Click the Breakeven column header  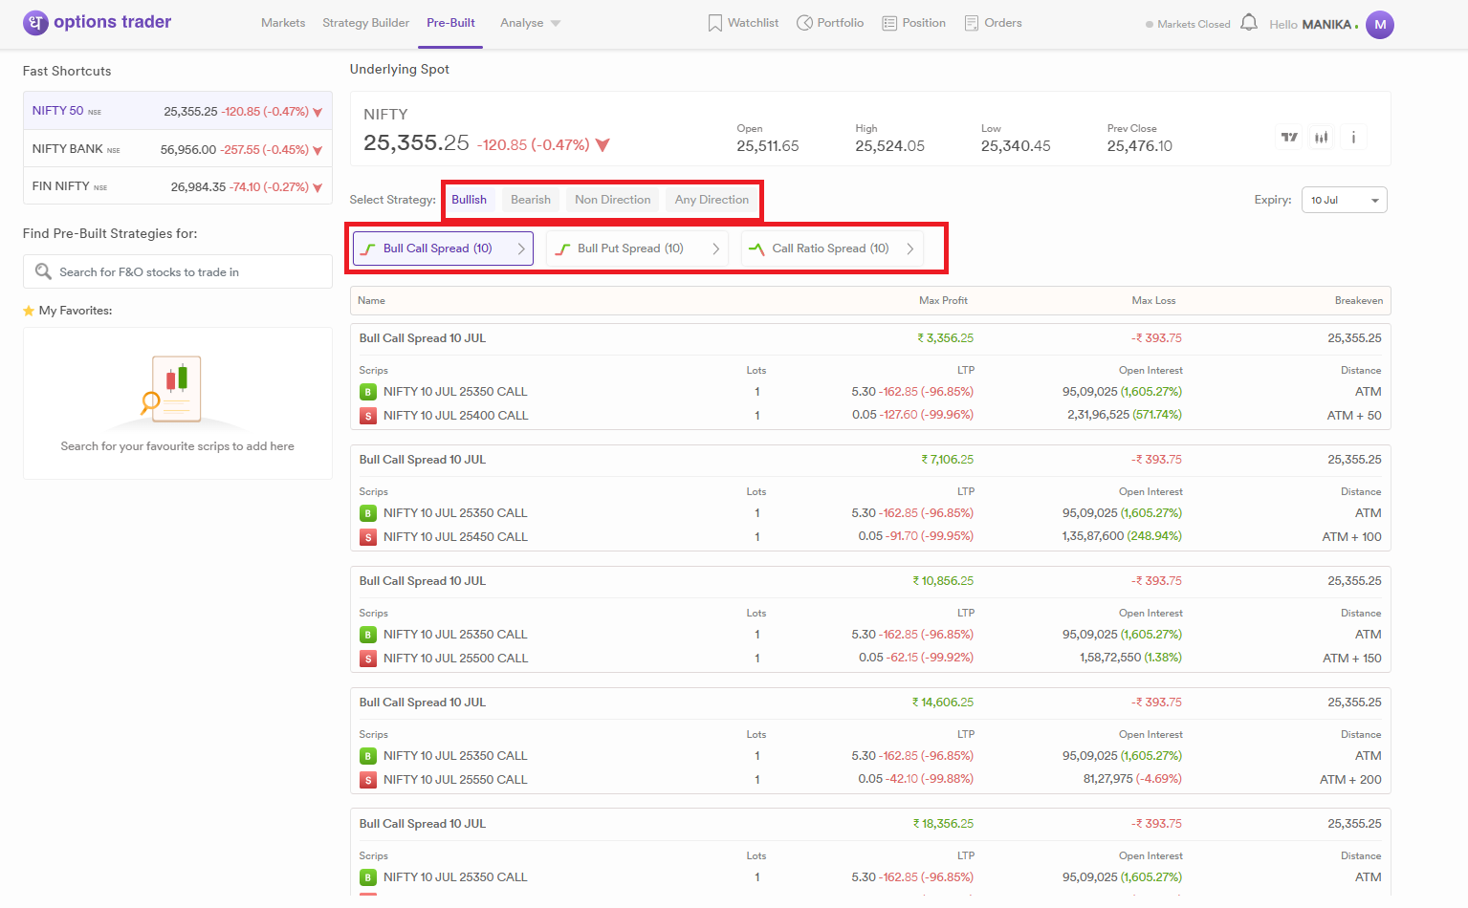click(1359, 300)
